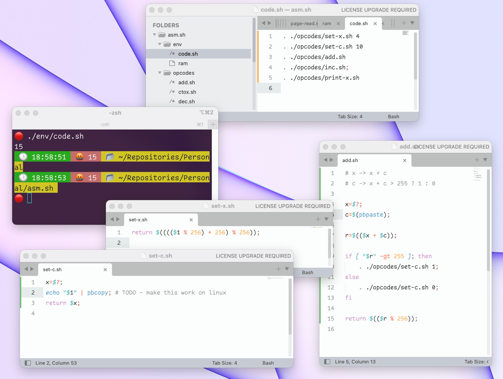
Task: Collapse the opcodes folder tree node
Action: [x=159, y=73]
